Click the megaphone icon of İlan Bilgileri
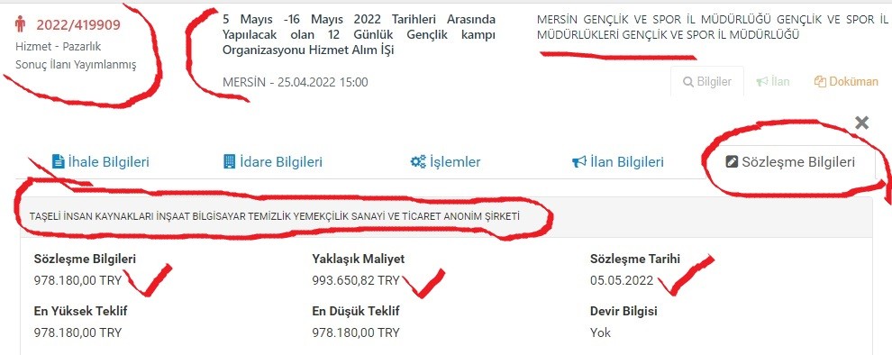This screenshot has height=355, width=892. (578, 162)
